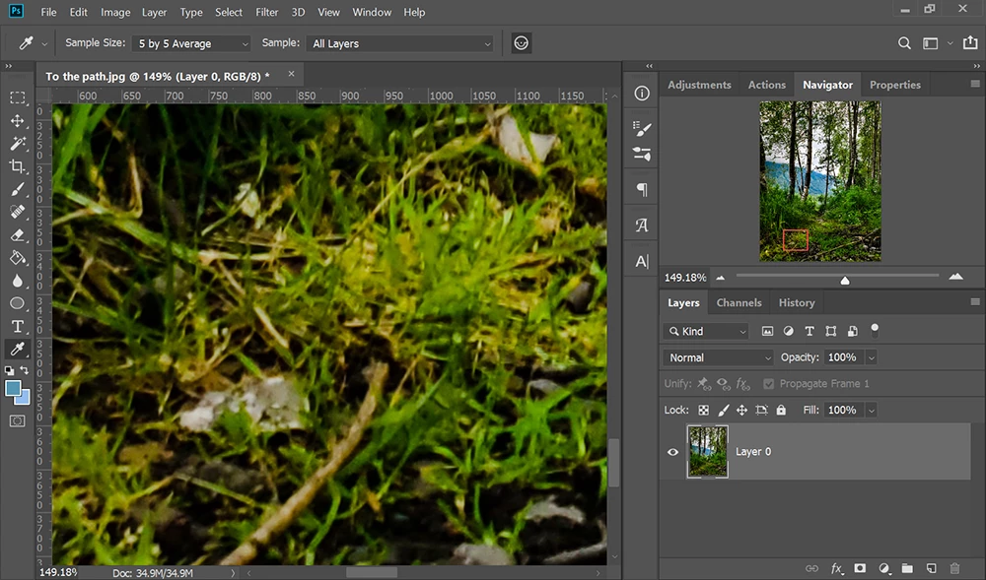
Task: Add a layer style fx
Action: tap(837, 569)
